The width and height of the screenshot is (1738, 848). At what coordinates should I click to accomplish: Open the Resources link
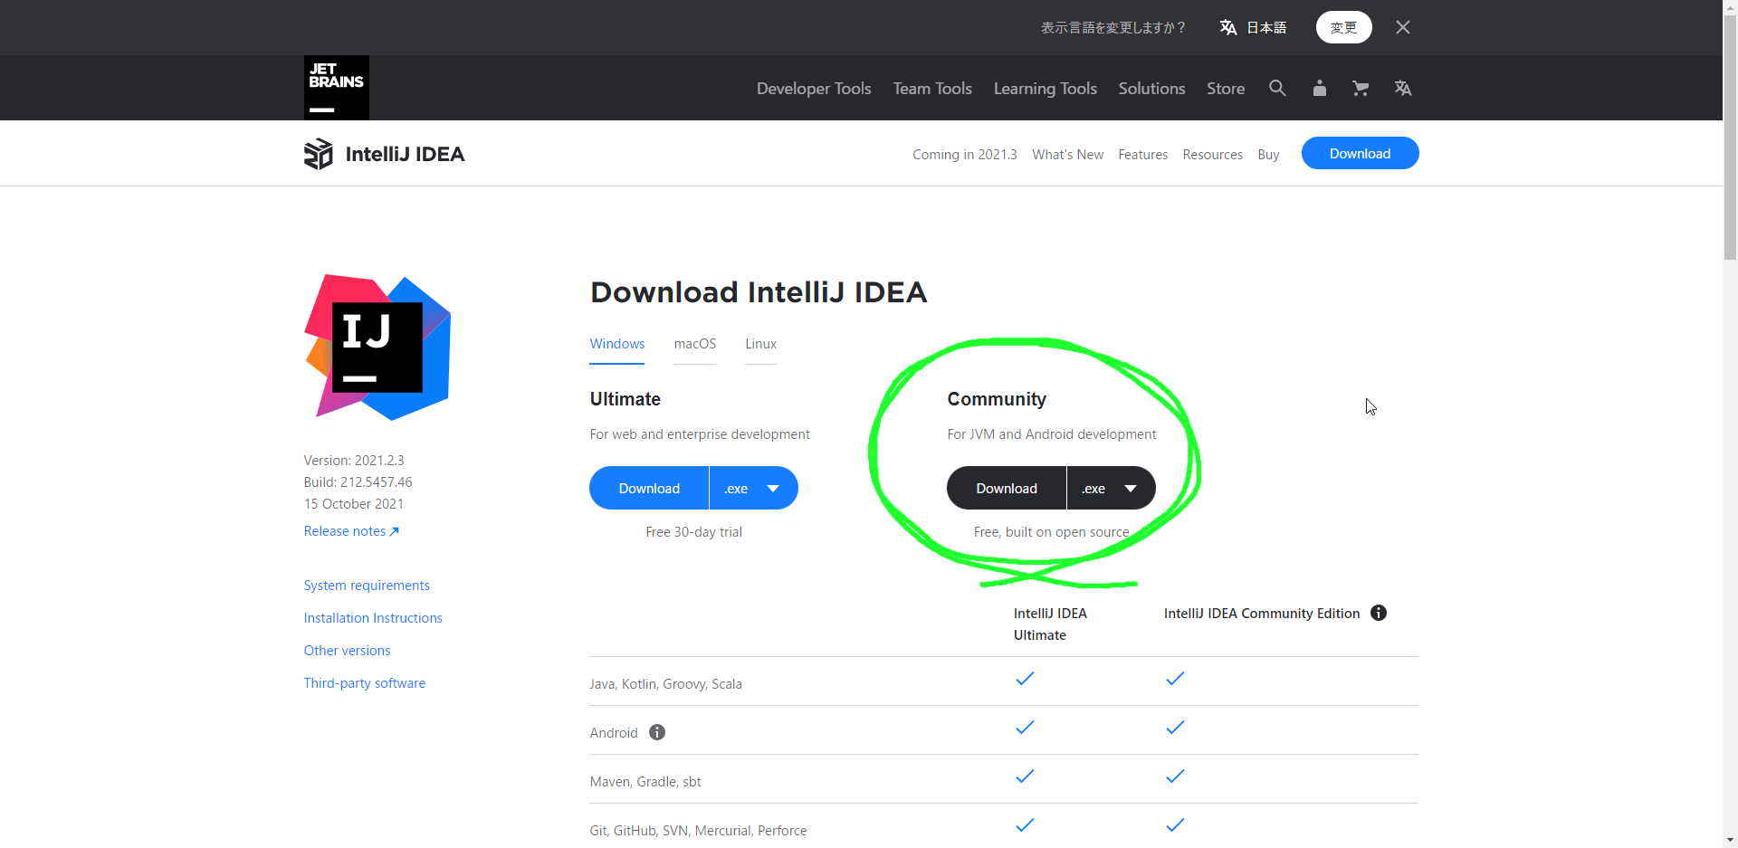1213,155
